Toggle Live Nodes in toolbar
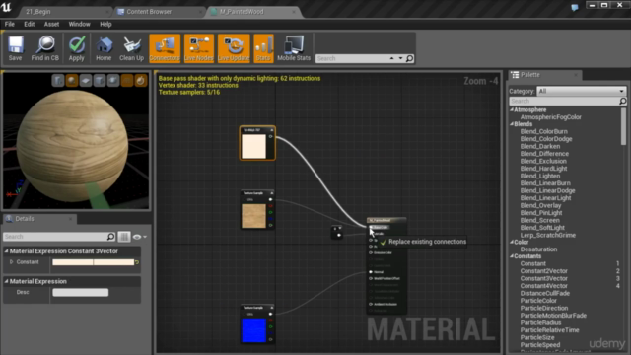This screenshot has height=355, width=631. (x=199, y=48)
